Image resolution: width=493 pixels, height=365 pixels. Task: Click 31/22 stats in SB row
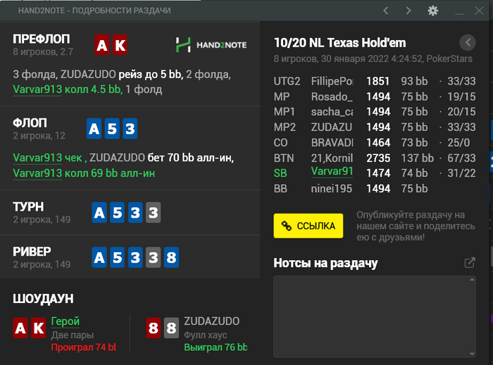(x=461, y=173)
